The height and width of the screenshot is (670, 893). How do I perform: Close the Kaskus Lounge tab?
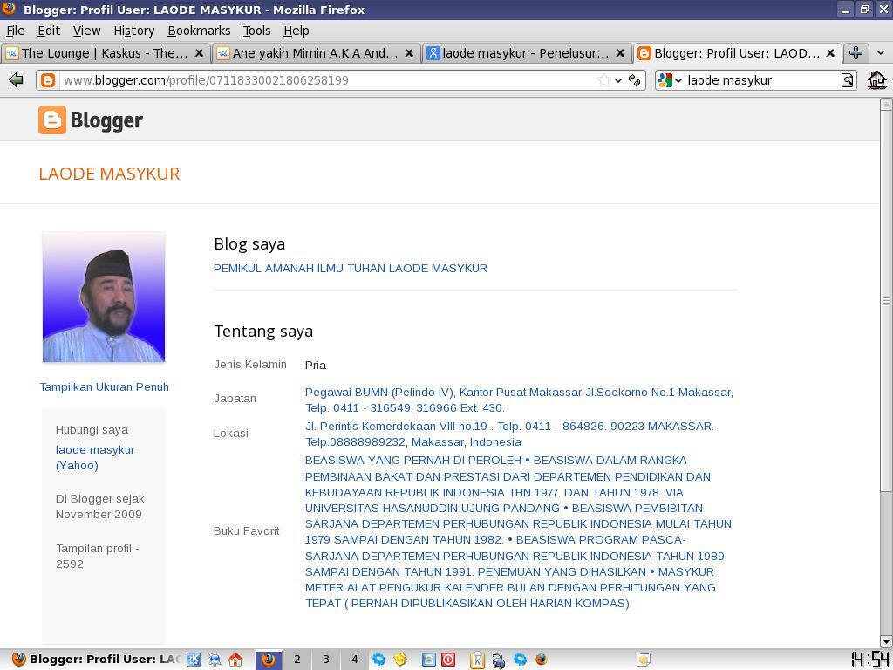199,53
